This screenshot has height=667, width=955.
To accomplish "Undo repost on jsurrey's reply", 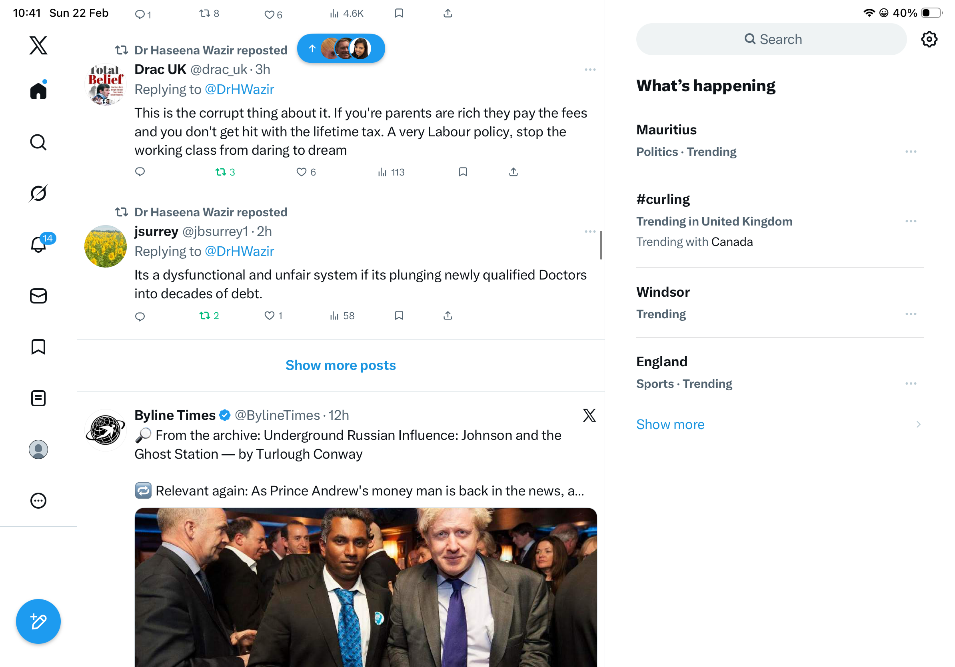I will click(204, 316).
